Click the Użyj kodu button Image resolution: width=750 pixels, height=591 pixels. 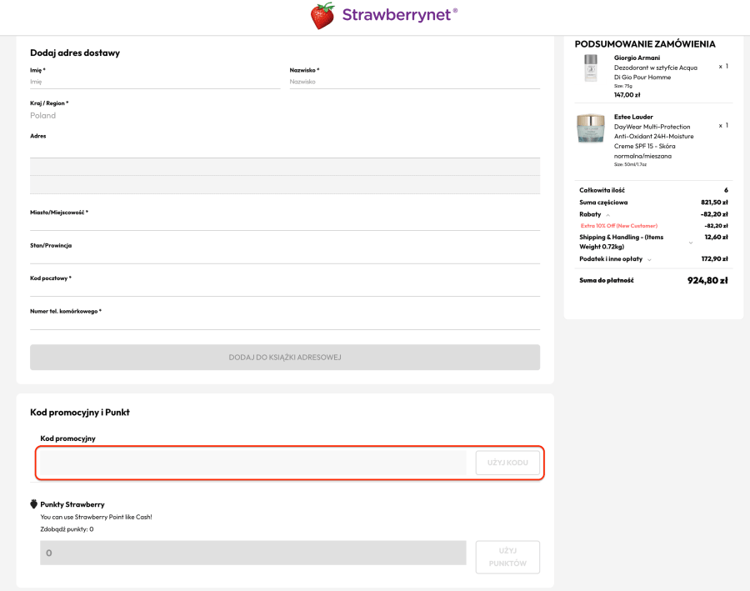pyautogui.click(x=507, y=463)
